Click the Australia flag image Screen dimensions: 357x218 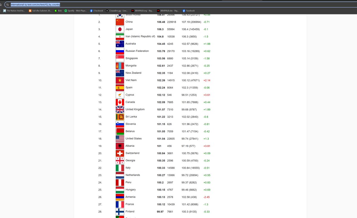tap(120, 44)
